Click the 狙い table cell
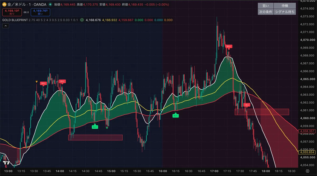317x176 pixels. click(265, 6)
